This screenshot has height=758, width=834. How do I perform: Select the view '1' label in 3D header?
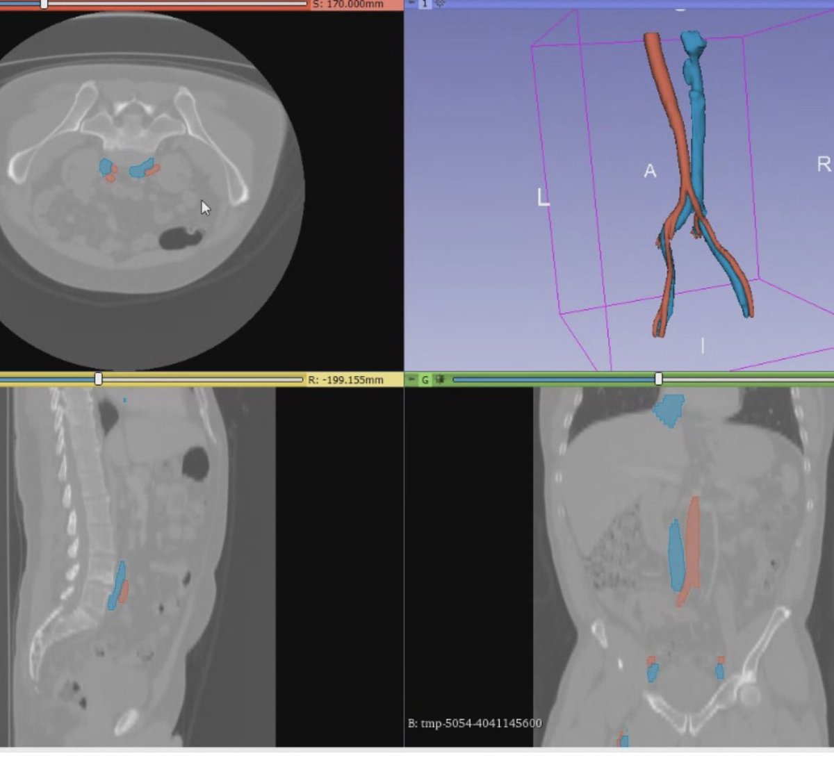tap(425, 3)
